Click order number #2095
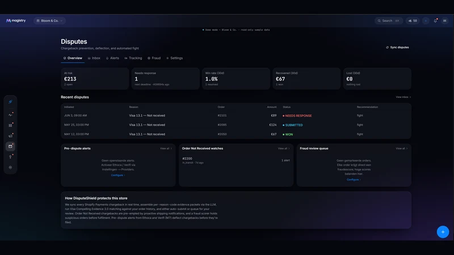 tap(222, 125)
